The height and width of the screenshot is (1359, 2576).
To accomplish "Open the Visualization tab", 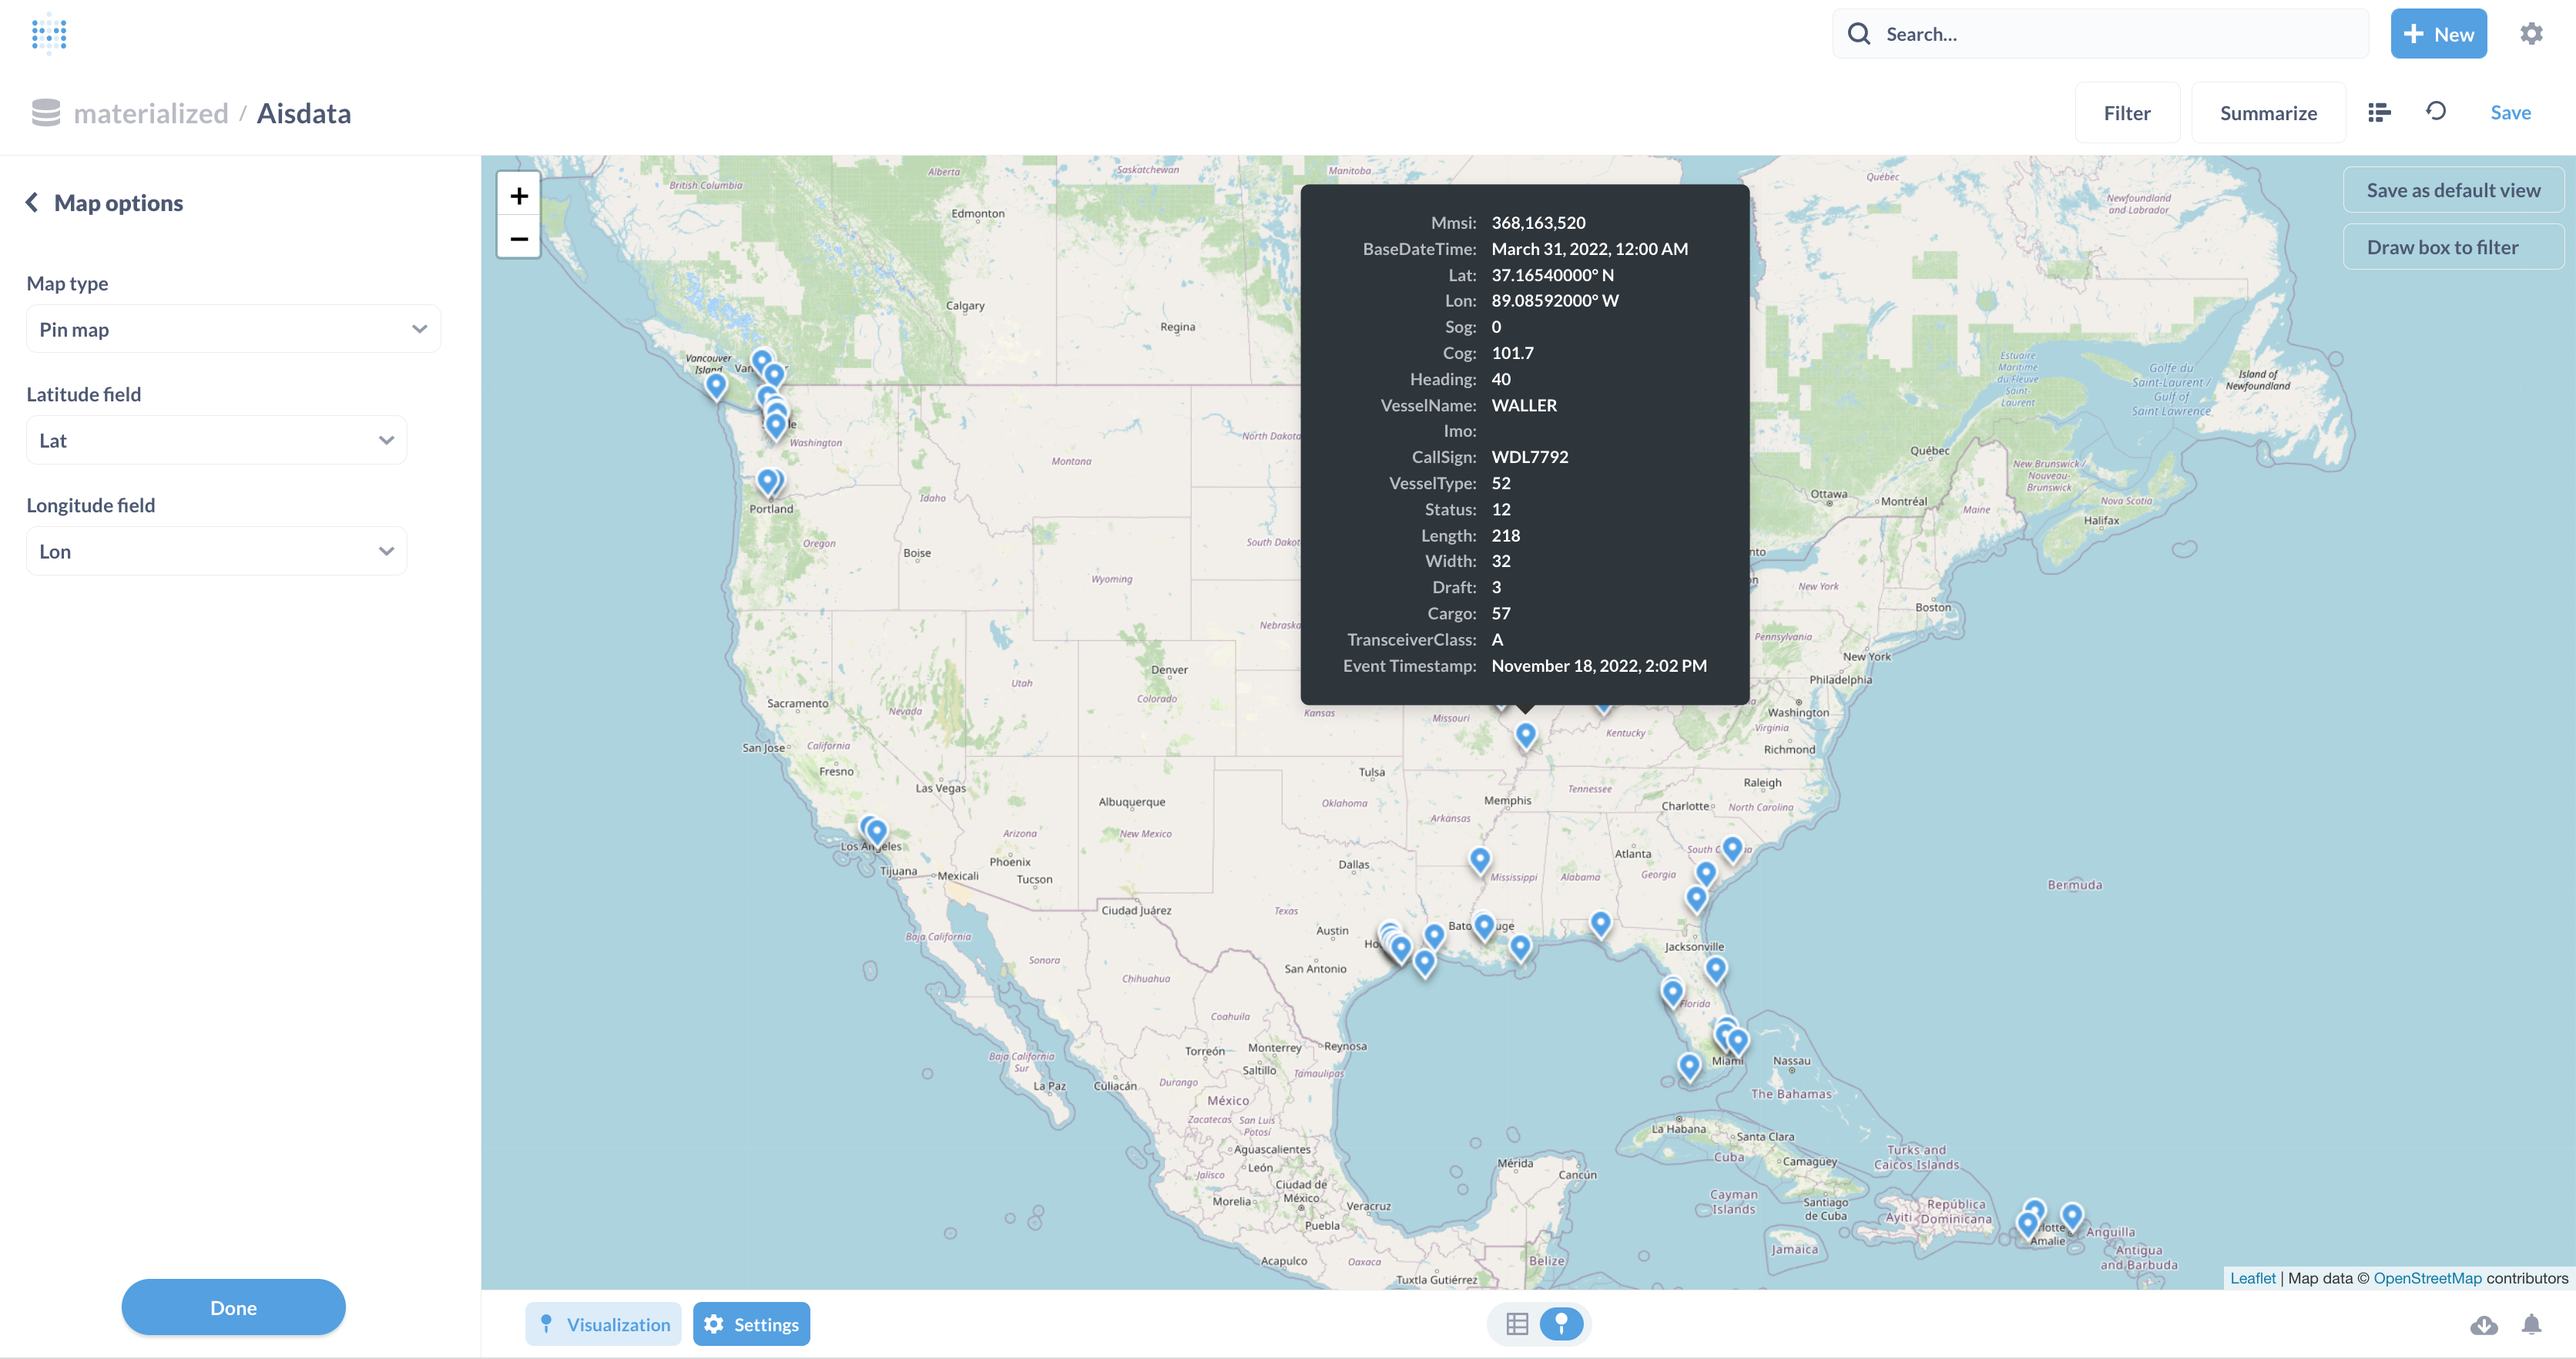I will (604, 1324).
